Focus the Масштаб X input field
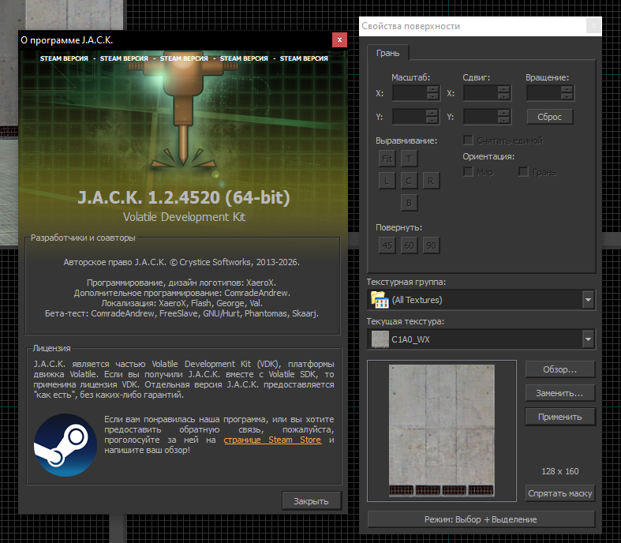This screenshot has width=621, height=543. pyautogui.click(x=410, y=93)
